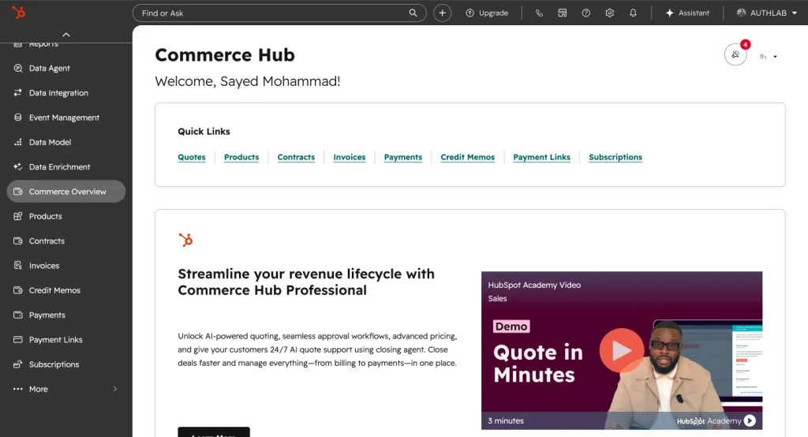Open the Payment Links quick link
The image size is (808, 437).
tap(541, 157)
